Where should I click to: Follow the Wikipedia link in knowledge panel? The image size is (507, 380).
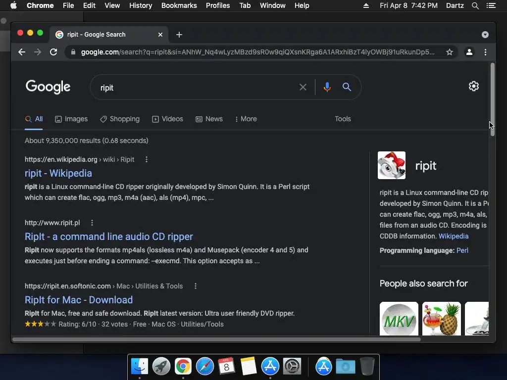point(454,236)
